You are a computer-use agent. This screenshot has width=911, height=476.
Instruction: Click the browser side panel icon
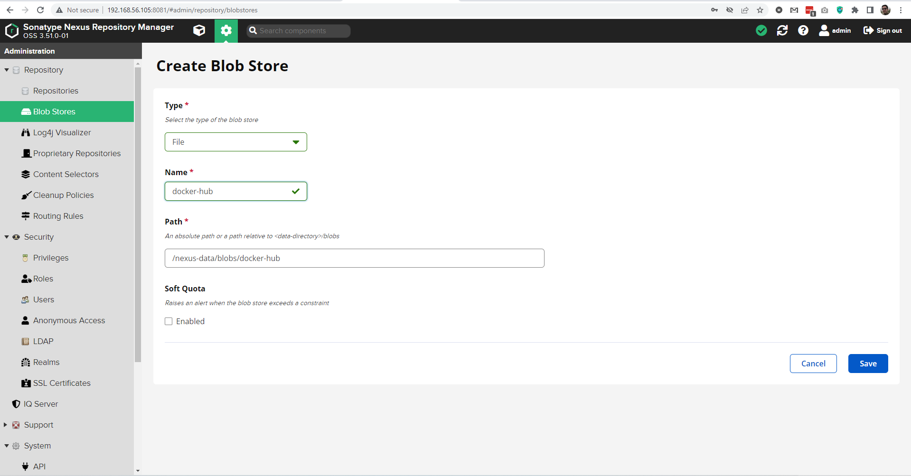(x=870, y=10)
